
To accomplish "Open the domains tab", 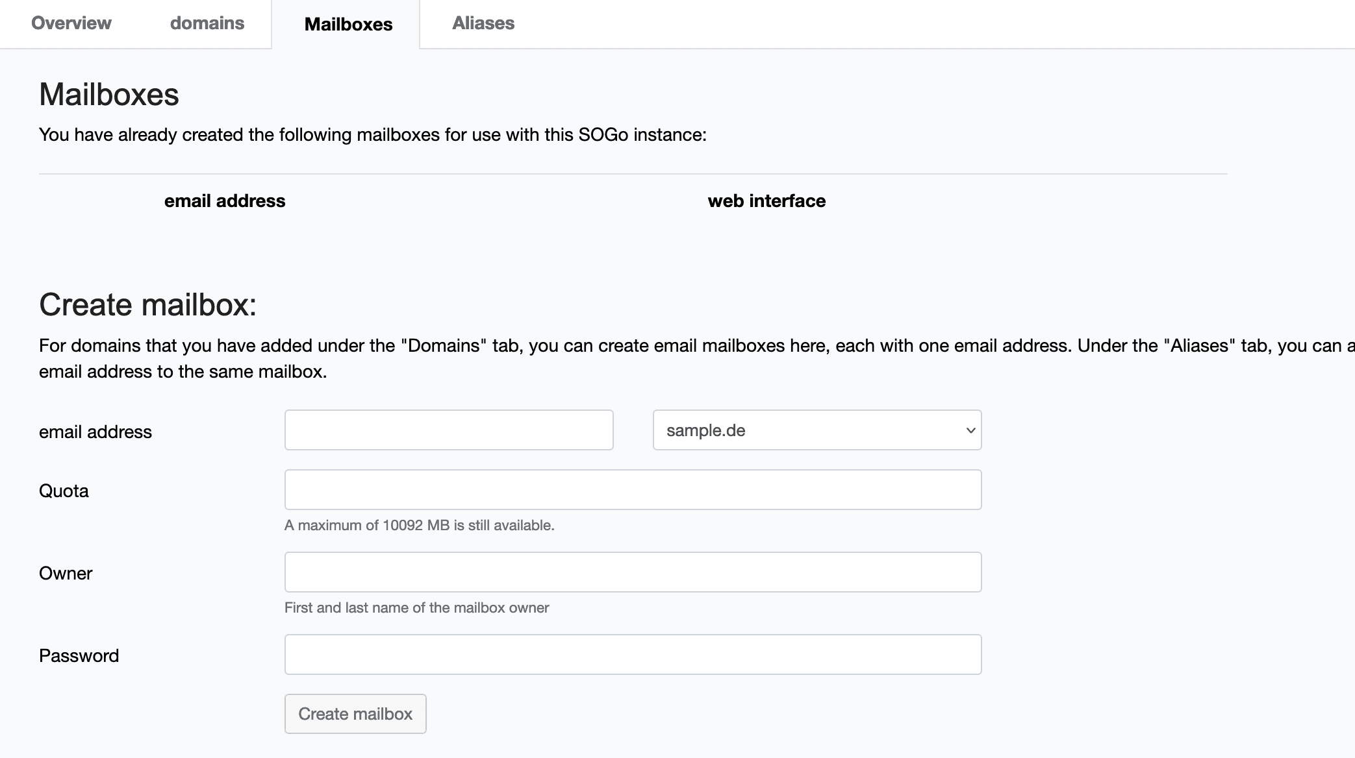I will tap(207, 23).
